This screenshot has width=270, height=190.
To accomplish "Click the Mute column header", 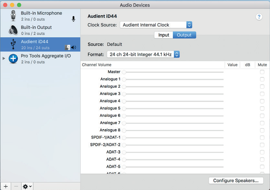I will (262, 65).
